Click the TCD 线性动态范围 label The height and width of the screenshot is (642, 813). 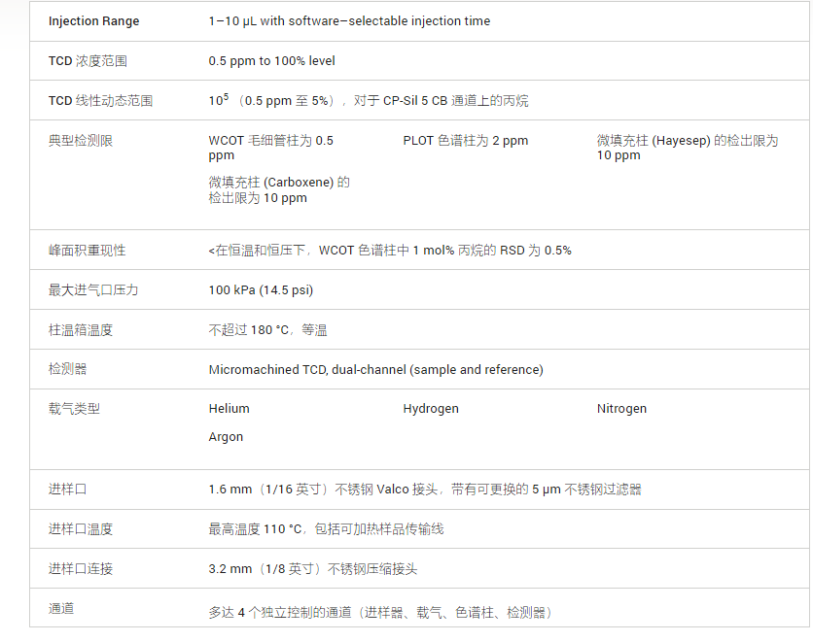[100, 100]
